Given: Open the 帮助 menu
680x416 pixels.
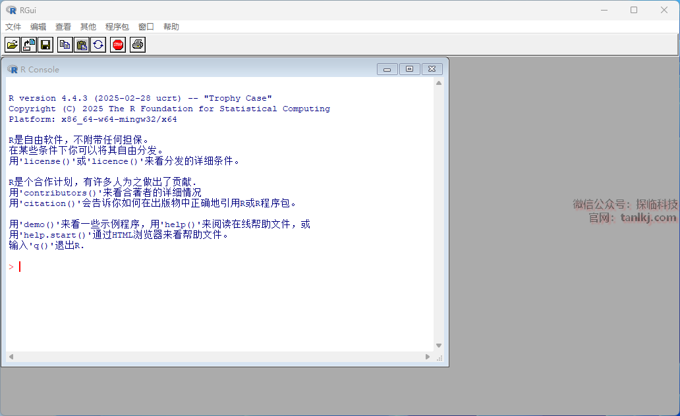Looking at the screenshot, I should pos(171,27).
